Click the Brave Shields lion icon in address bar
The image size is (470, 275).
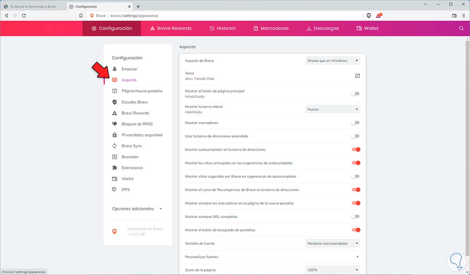369,16
